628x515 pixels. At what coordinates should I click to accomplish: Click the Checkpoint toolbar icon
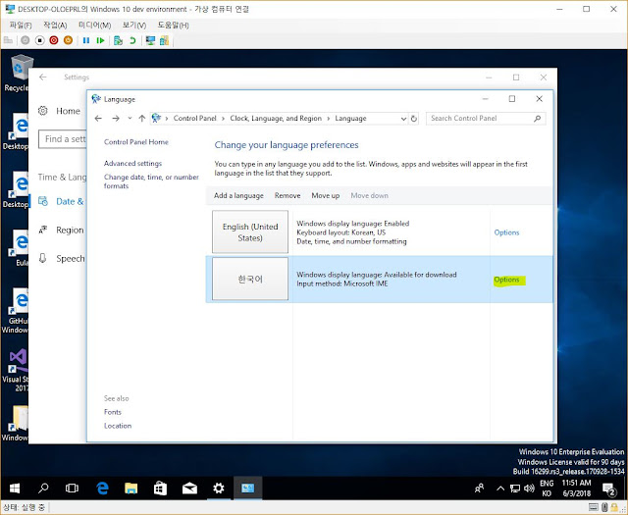[118, 40]
